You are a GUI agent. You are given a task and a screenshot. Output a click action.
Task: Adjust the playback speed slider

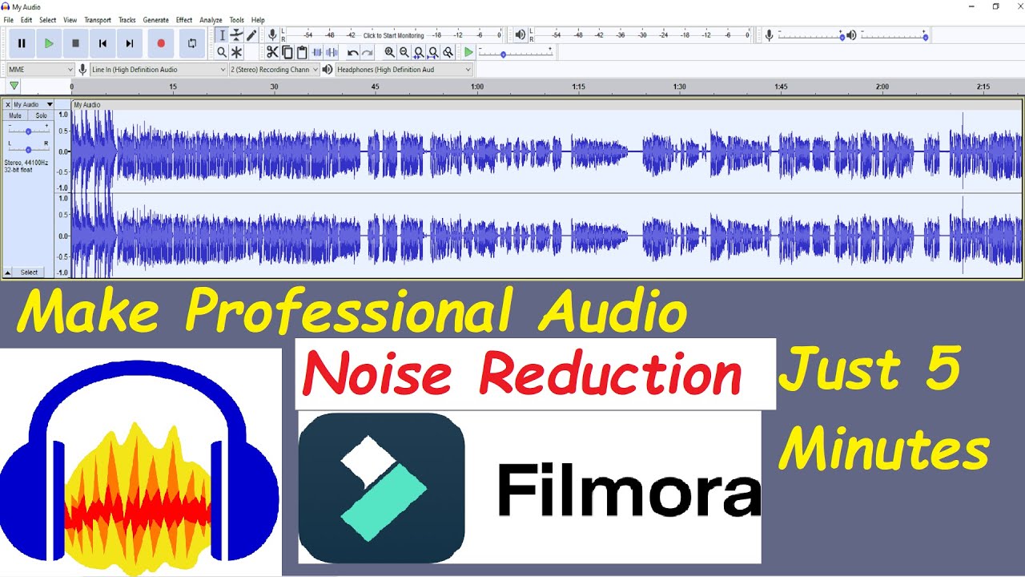[x=515, y=53]
